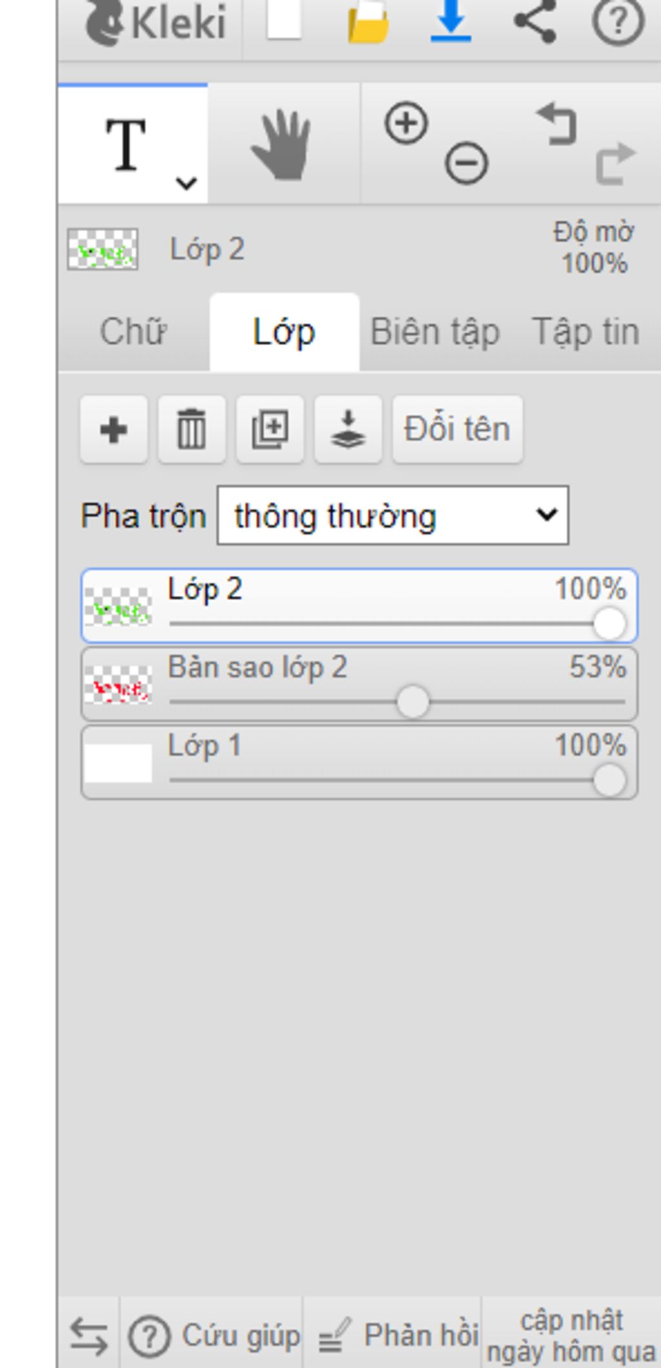Zoom in with plus magnifier

(406, 122)
